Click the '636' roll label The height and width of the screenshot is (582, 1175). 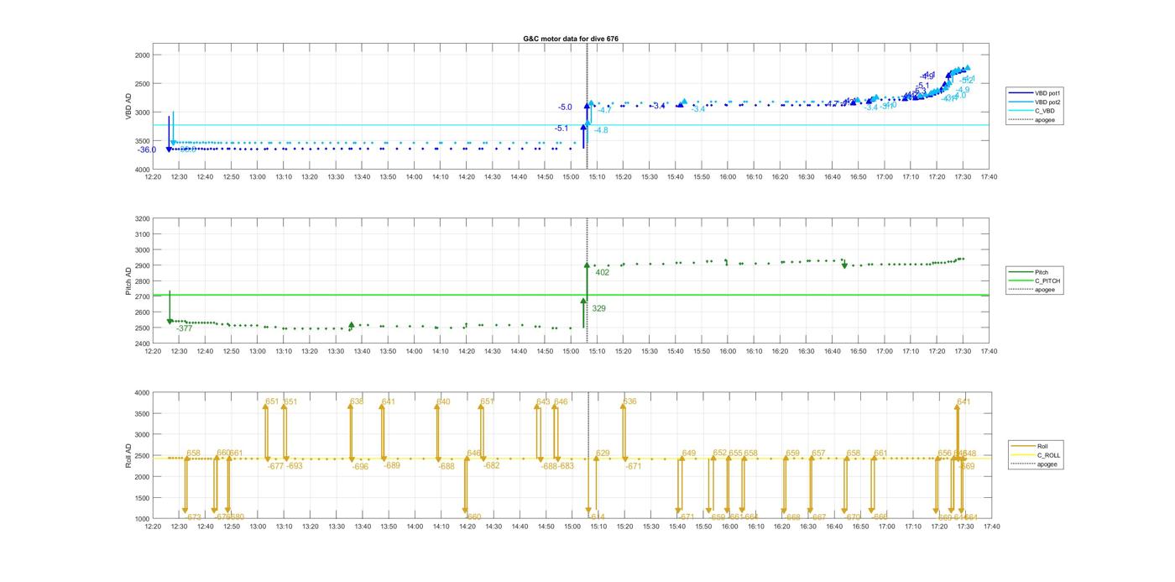tap(629, 401)
